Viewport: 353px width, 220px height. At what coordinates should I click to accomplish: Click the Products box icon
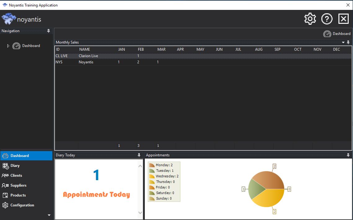[x=5, y=195]
